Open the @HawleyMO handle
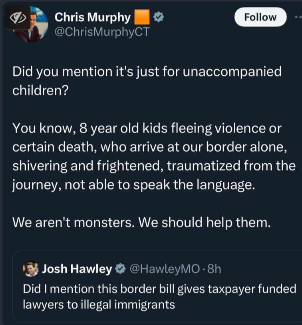Viewport: 302px width, 325px height. click(165, 269)
